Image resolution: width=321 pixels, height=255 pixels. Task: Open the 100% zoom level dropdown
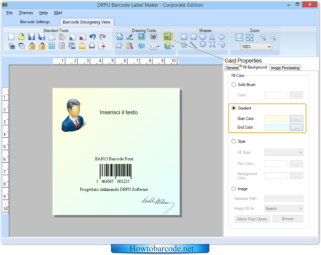[x=256, y=47]
